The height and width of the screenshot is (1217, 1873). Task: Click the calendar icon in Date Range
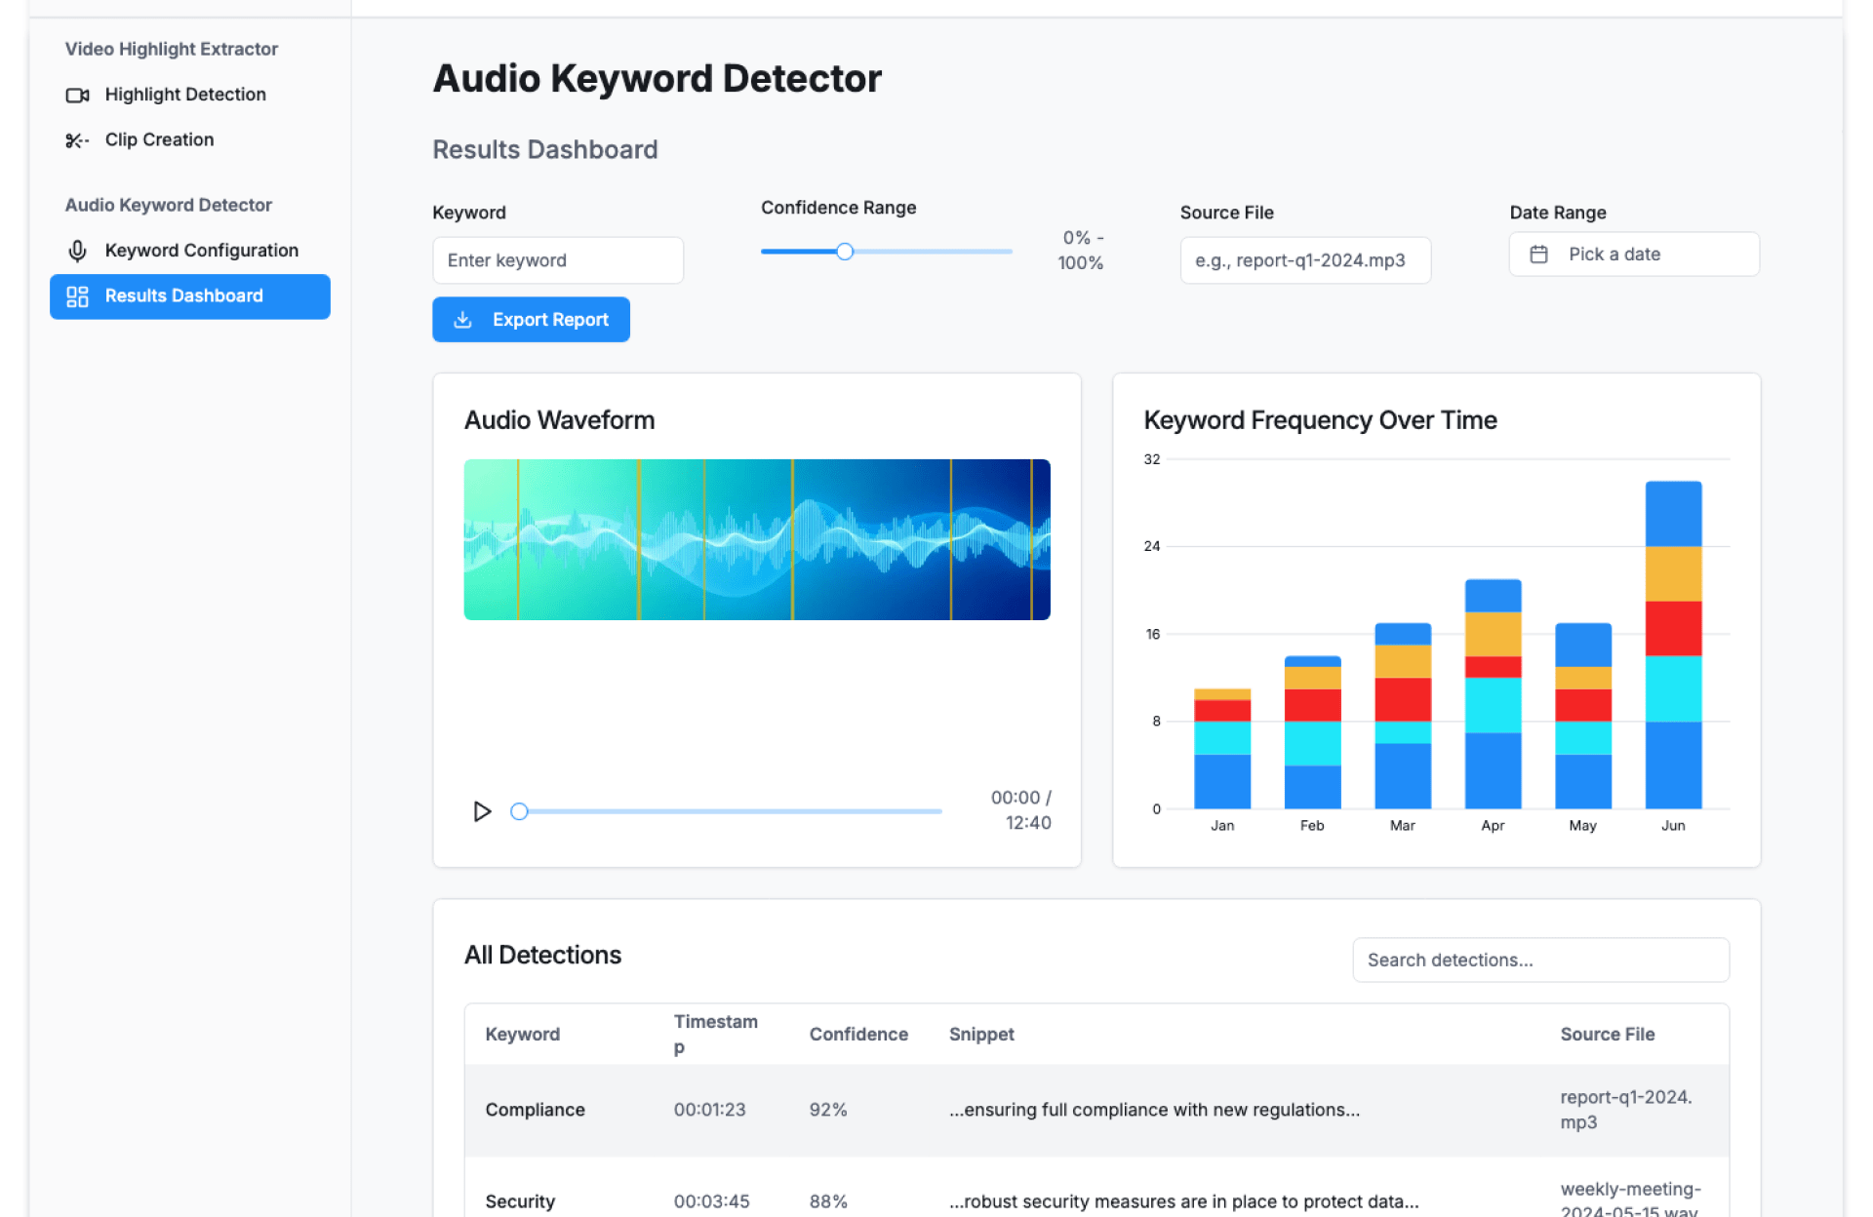pos(1538,255)
